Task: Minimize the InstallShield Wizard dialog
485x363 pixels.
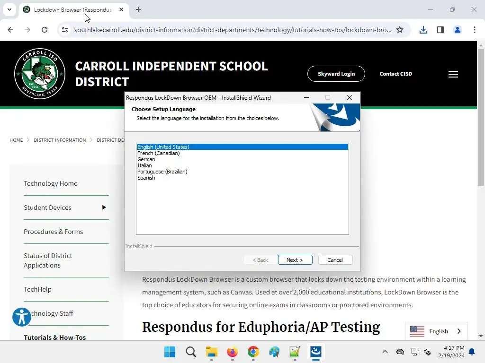Action: point(306,97)
